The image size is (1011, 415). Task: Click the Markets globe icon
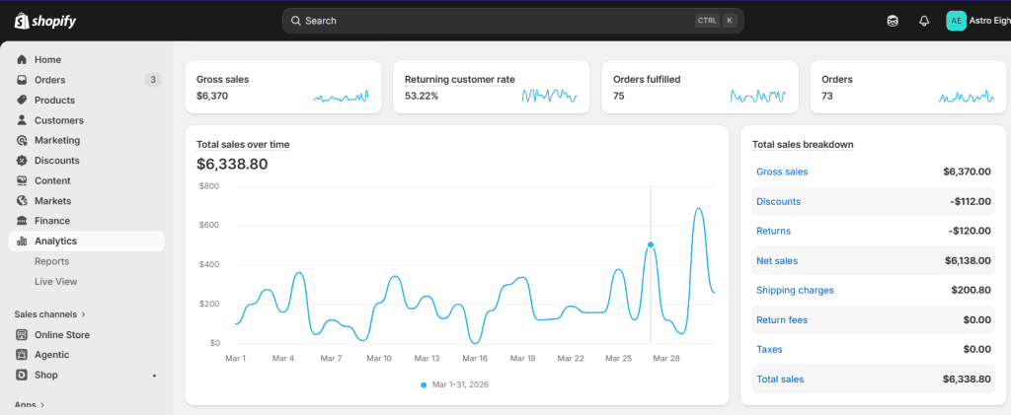click(x=22, y=201)
